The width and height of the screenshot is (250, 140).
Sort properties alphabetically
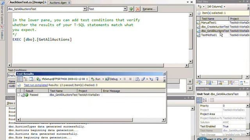point(205,100)
